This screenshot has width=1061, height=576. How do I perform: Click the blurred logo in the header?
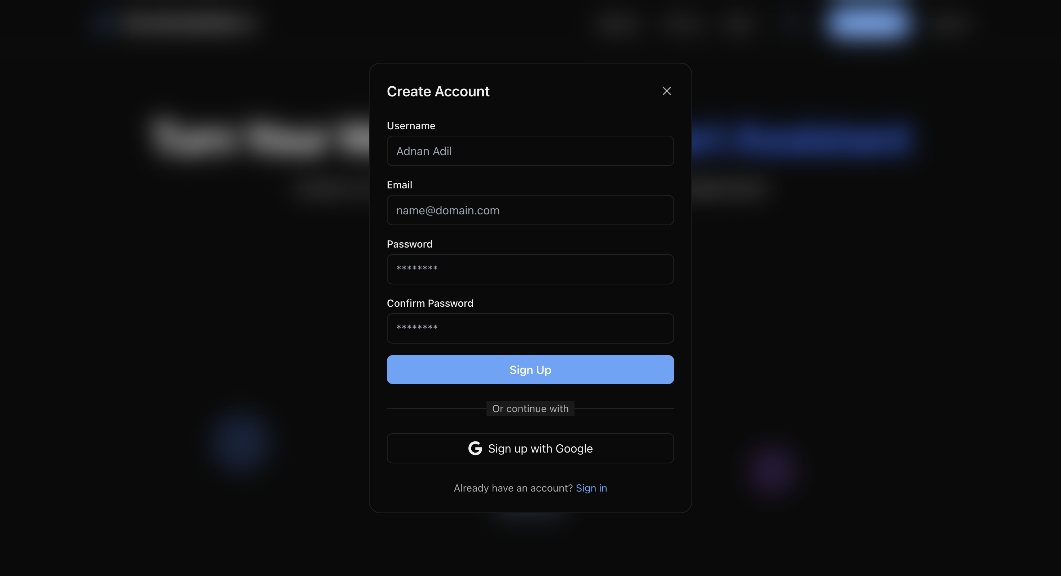pos(104,21)
